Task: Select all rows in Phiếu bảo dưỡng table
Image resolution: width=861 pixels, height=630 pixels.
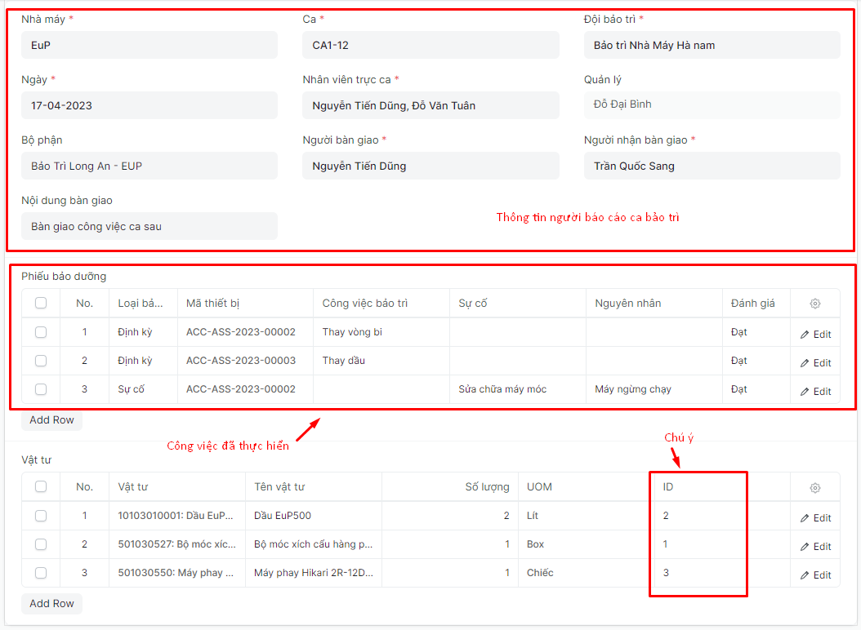Action: click(41, 304)
